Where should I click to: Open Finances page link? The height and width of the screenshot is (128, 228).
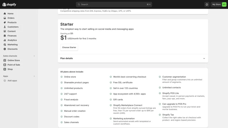[x=12, y=36]
